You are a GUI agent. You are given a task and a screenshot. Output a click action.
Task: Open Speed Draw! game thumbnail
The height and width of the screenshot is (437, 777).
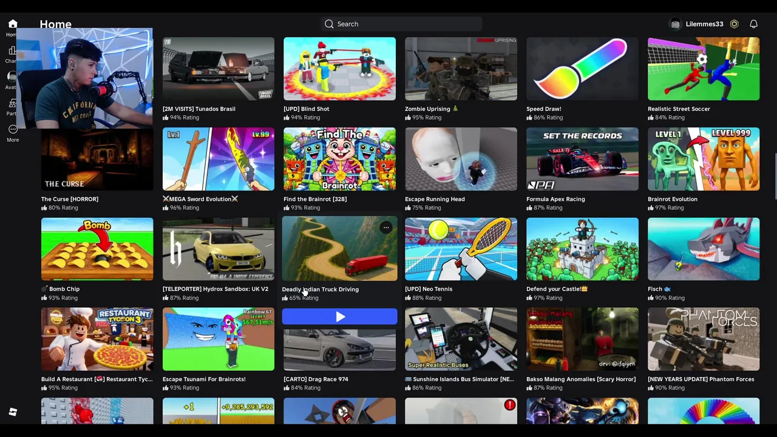tap(582, 69)
